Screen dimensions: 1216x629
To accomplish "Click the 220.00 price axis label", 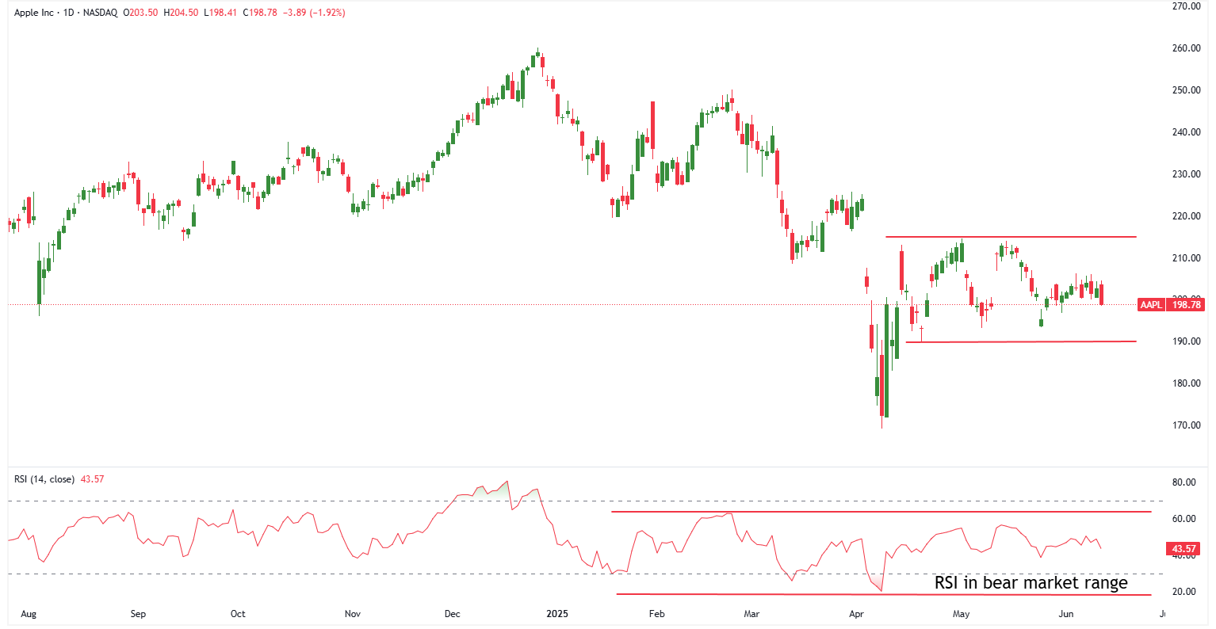I will tap(1187, 216).
